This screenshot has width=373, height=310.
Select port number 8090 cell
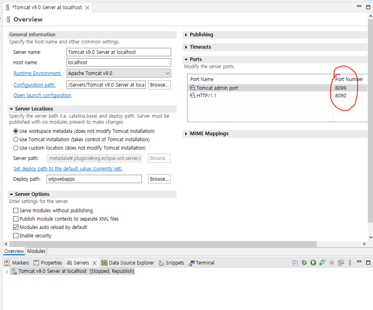pyautogui.click(x=341, y=96)
